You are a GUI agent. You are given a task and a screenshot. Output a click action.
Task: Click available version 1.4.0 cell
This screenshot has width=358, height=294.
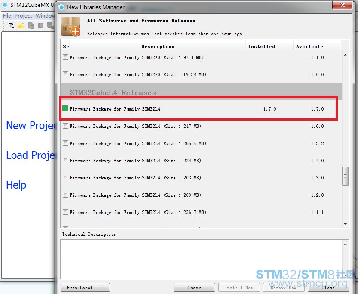pyautogui.click(x=317, y=161)
